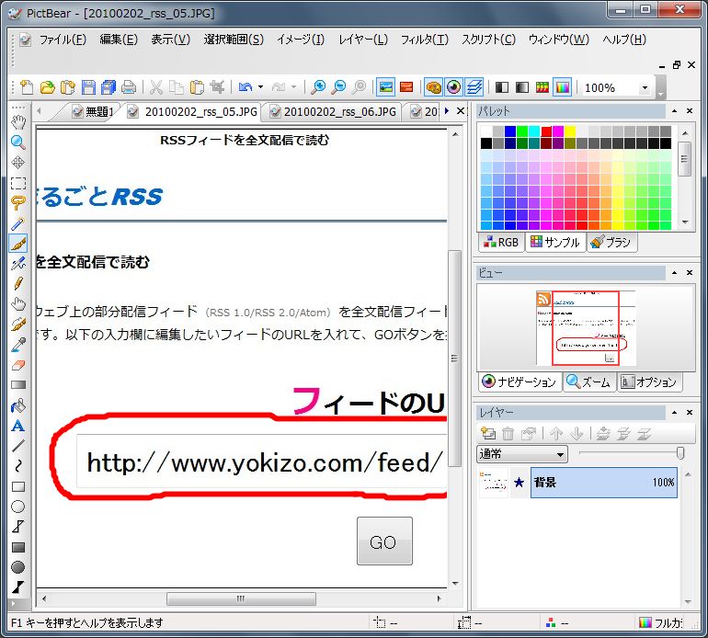Screen dimensions: 708x638
Task: Click the zoom out magnifier toolbar icon
Action: [x=338, y=86]
